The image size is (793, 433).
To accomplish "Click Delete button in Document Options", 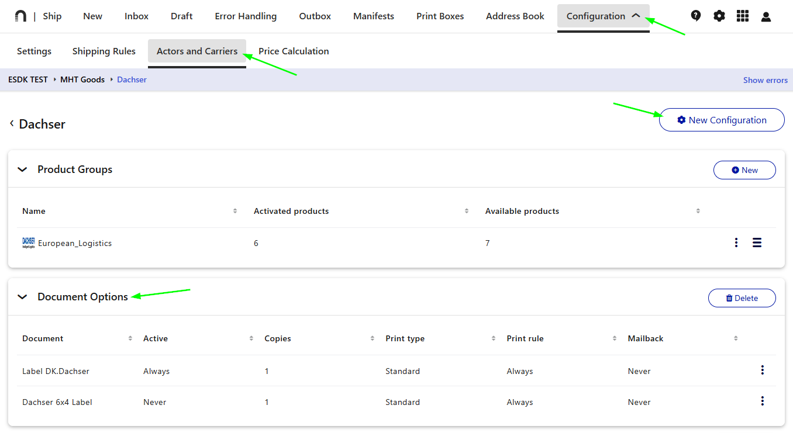I will [x=742, y=298].
